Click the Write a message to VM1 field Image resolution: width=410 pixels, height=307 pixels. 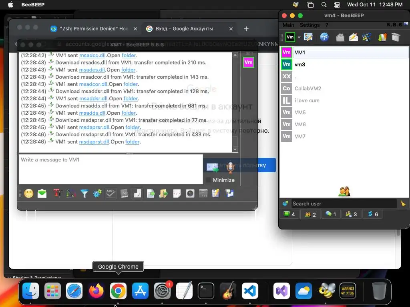pos(111,169)
